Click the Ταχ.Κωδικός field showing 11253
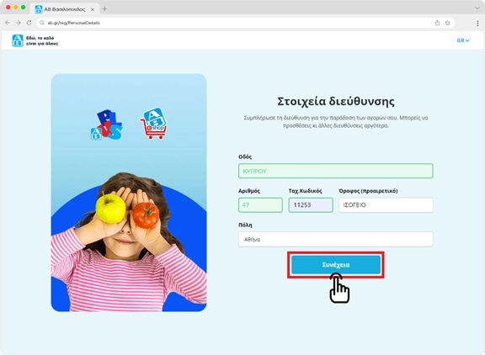The image size is (485, 355). (x=311, y=205)
